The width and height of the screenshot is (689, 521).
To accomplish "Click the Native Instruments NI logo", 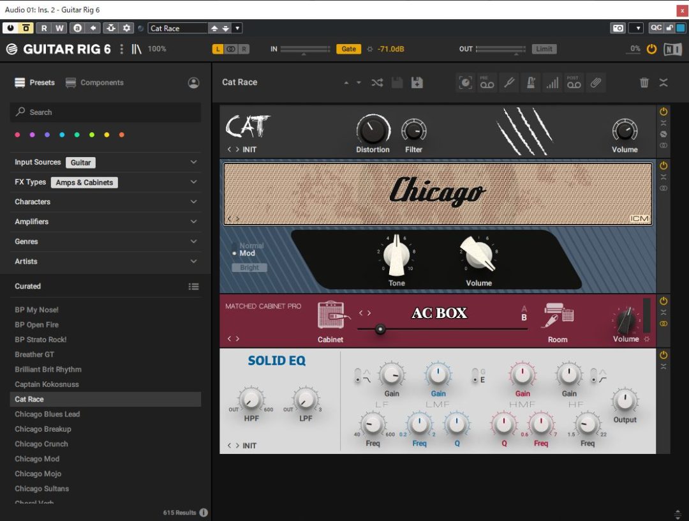I will [672, 49].
